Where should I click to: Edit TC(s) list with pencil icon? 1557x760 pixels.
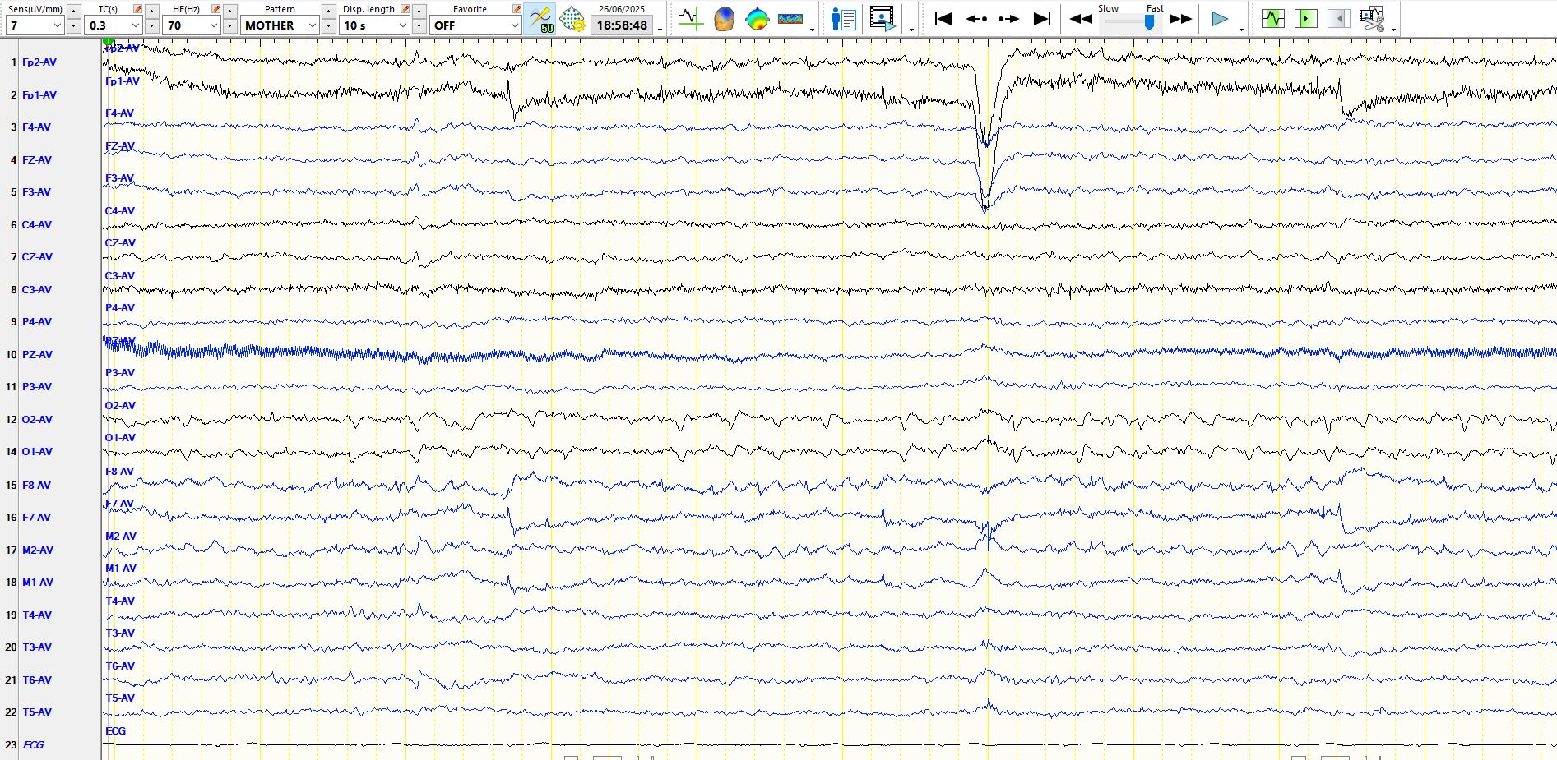click(137, 9)
